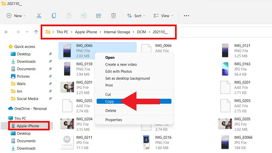Click the Share icon in the toolbar

(98, 16)
